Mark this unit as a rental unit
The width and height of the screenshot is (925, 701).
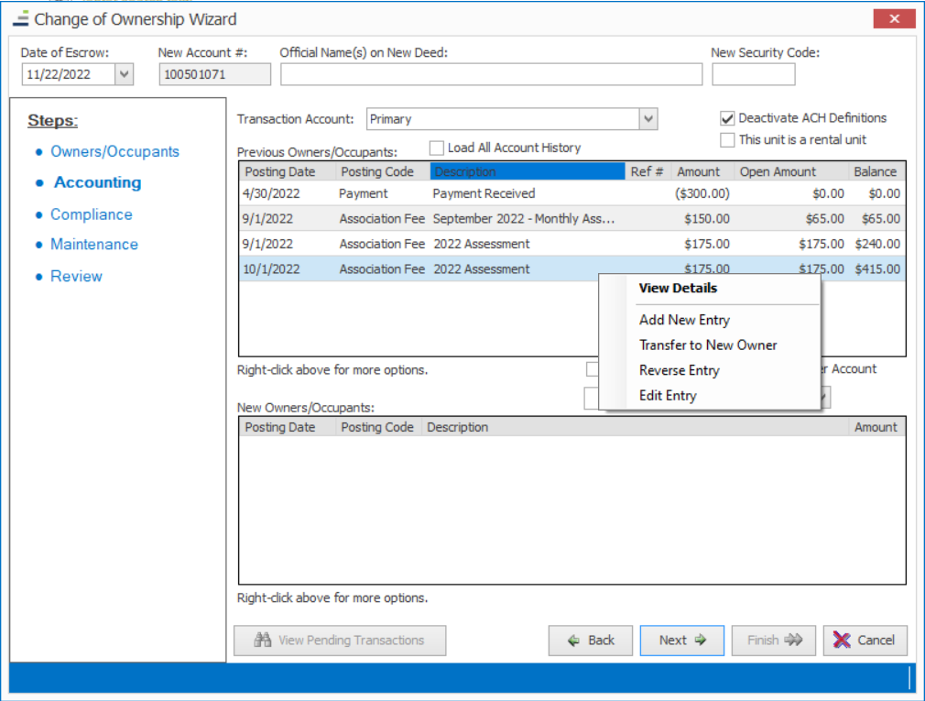pyautogui.click(x=727, y=140)
